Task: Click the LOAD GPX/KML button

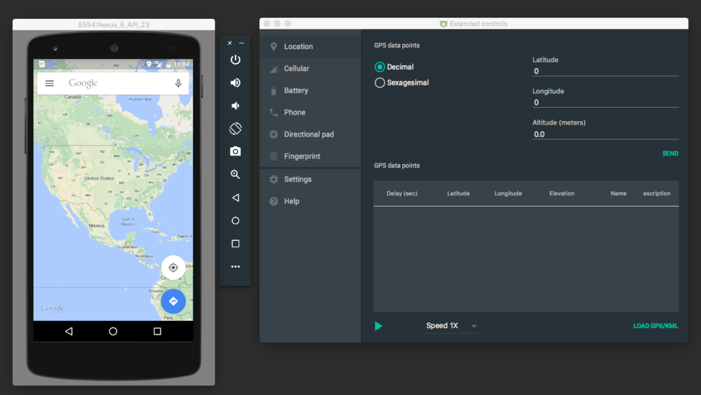Action: pos(655,326)
